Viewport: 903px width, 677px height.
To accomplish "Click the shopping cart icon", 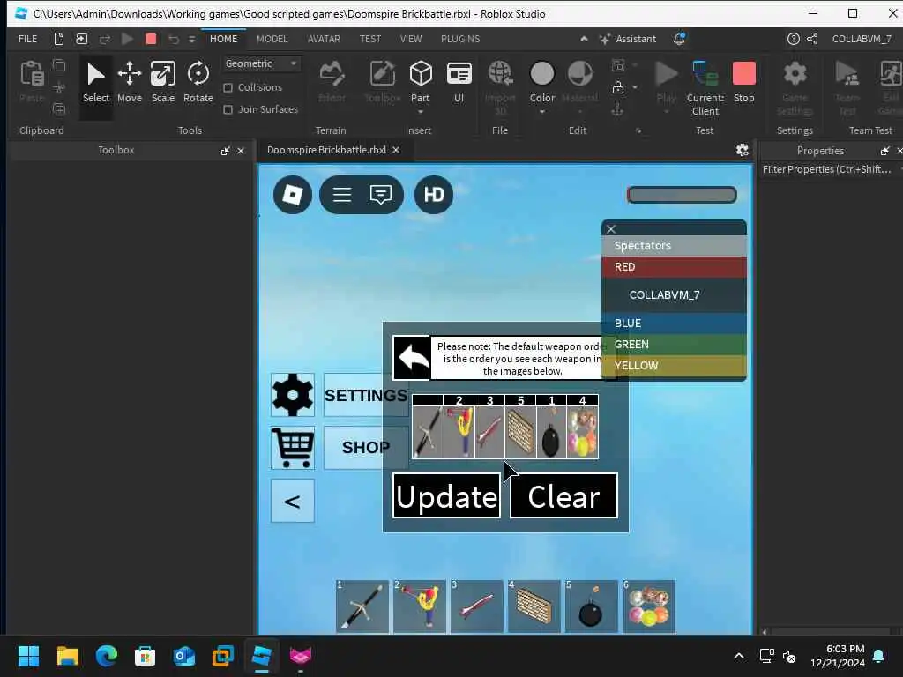I will [293, 447].
